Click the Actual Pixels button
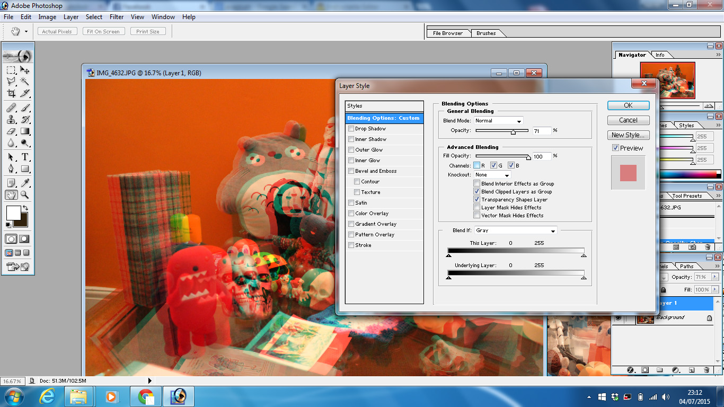The image size is (724, 407). (x=57, y=31)
